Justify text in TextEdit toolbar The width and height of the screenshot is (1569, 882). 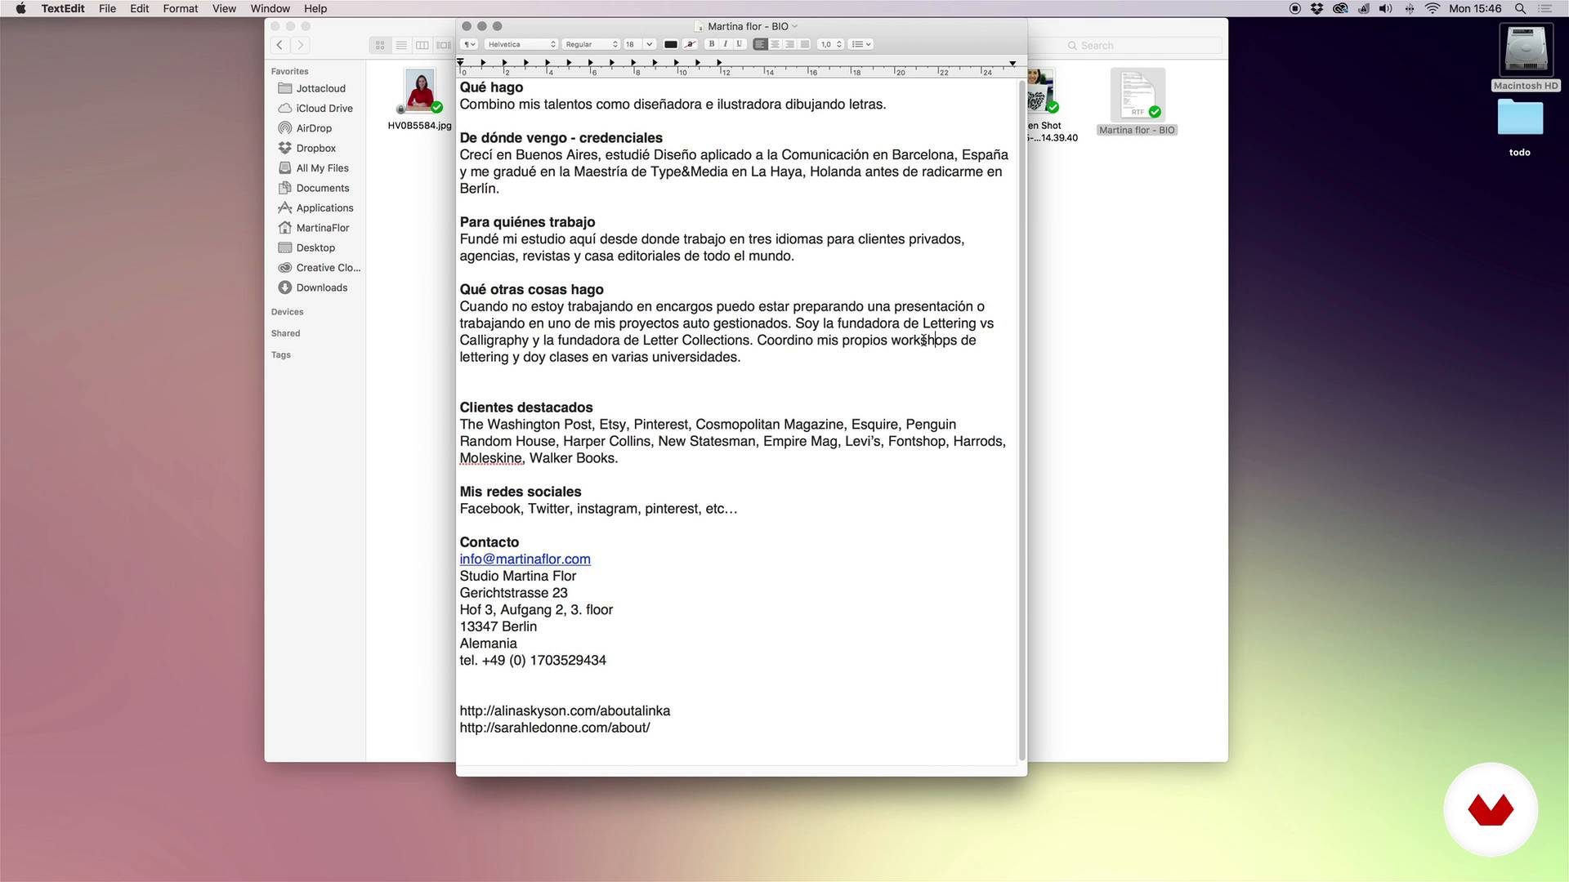pos(804,44)
